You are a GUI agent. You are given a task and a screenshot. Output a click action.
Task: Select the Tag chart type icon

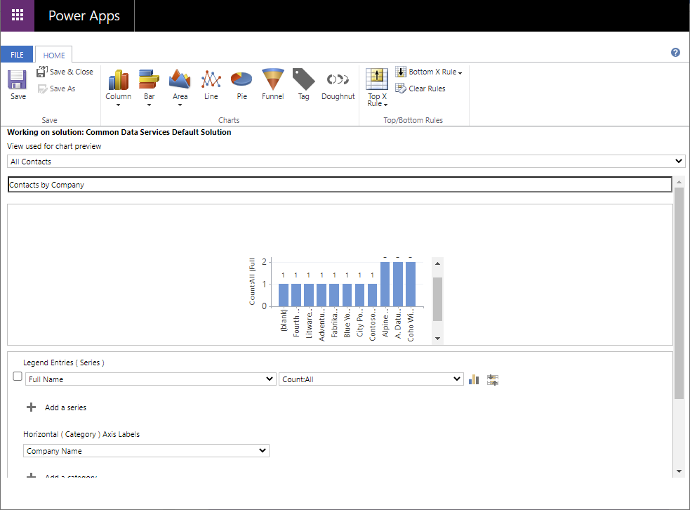tap(304, 79)
